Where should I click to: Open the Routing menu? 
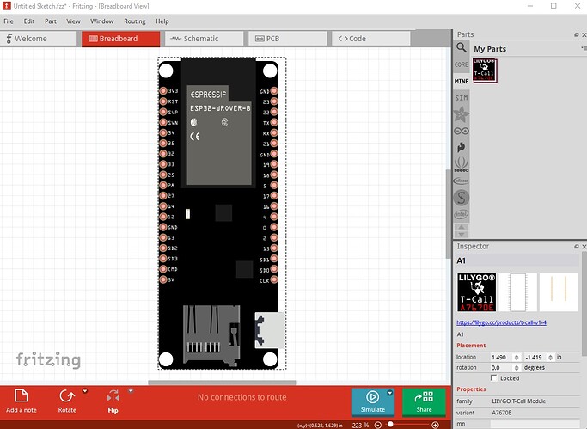(x=134, y=21)
